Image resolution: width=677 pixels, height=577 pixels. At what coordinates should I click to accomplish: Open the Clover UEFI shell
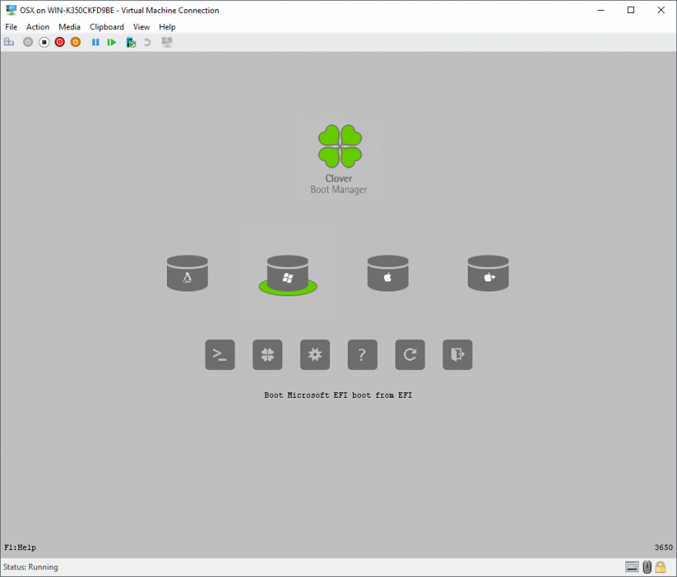(x=220, y=355)
